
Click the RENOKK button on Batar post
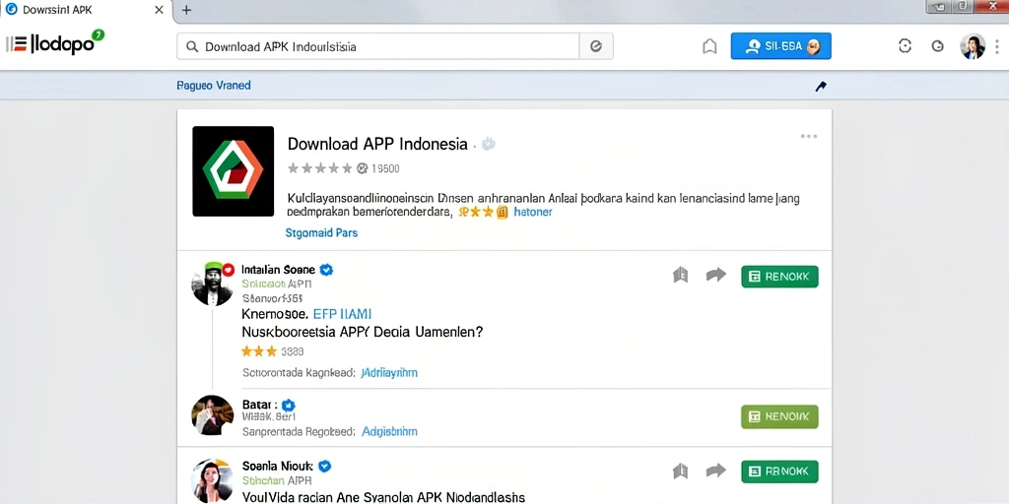click(779, 416)
